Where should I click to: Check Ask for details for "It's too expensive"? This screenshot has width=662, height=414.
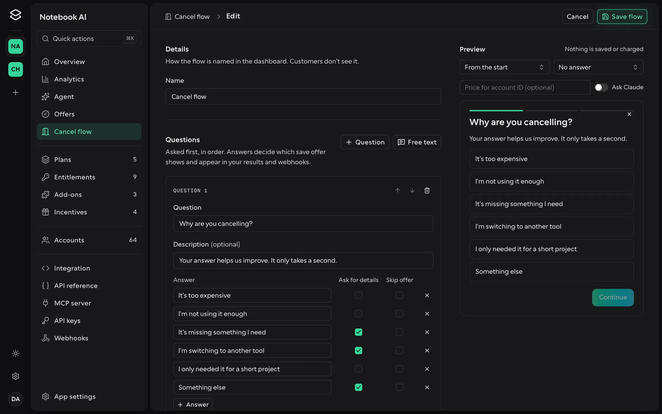tap(359, 295)
